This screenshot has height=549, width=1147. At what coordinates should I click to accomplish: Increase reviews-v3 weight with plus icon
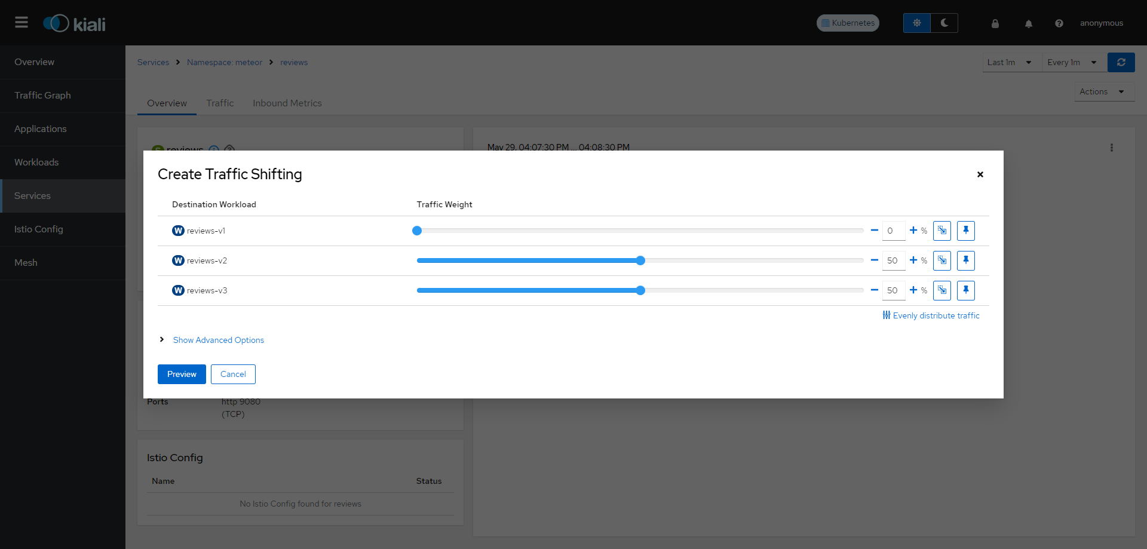tap(913, 290)
